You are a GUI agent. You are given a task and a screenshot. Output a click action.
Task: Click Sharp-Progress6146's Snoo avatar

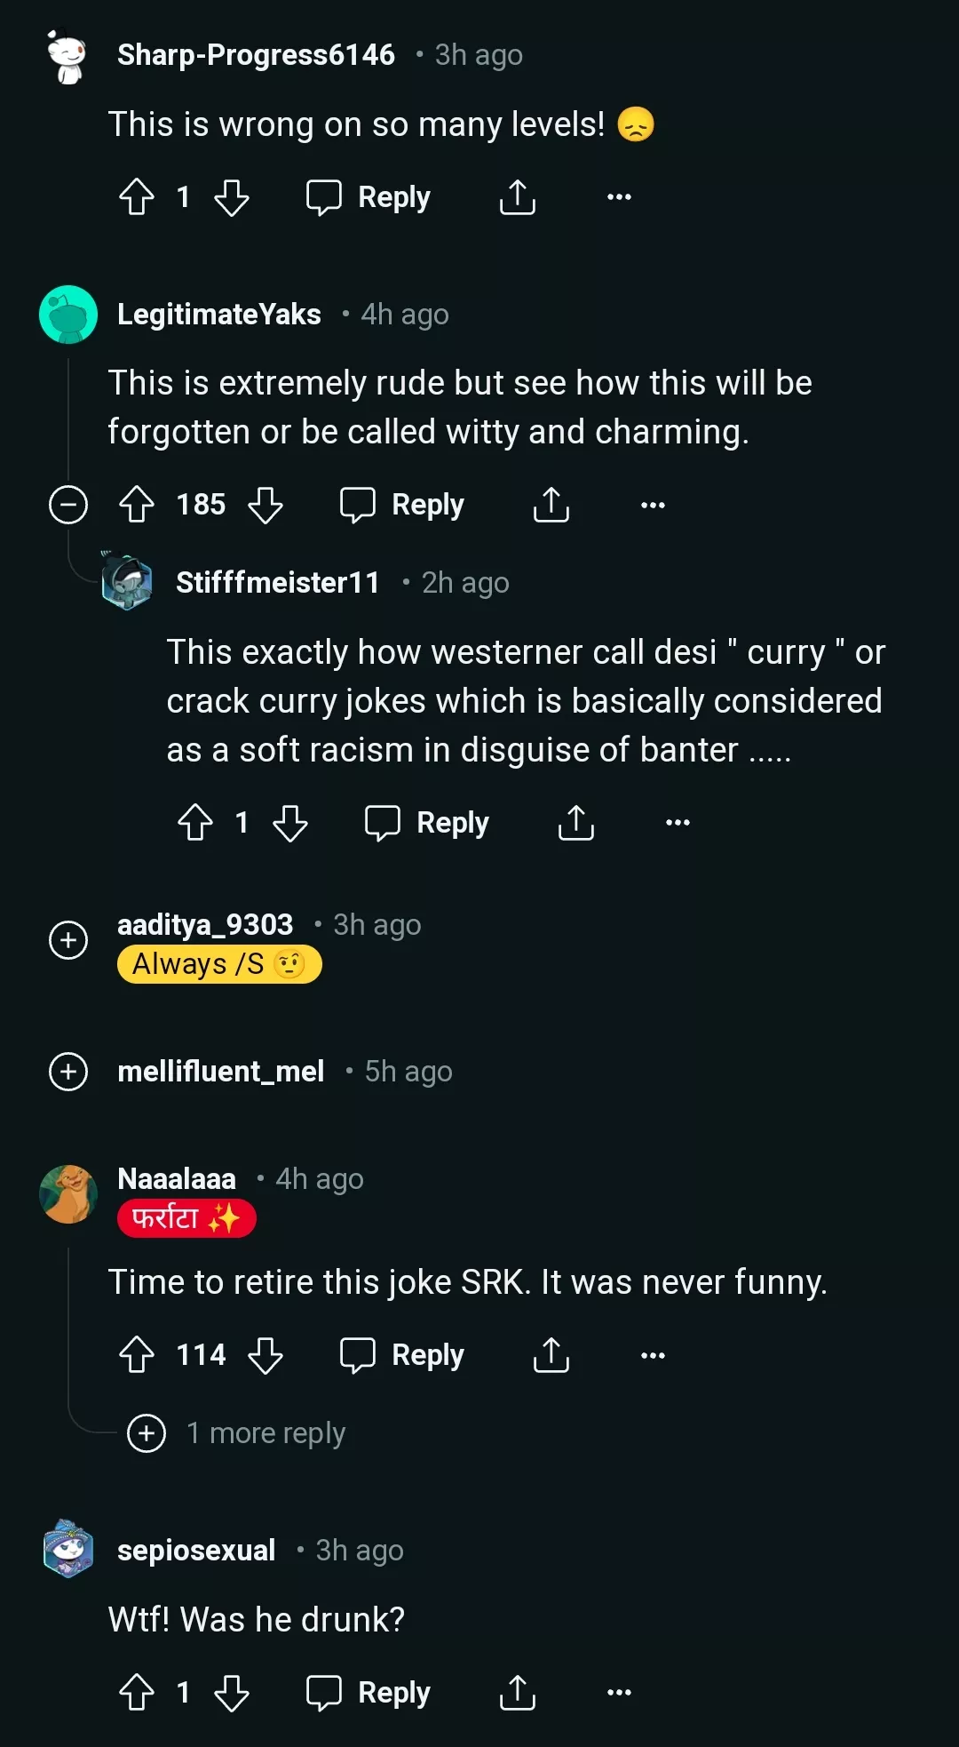point(62,53)
